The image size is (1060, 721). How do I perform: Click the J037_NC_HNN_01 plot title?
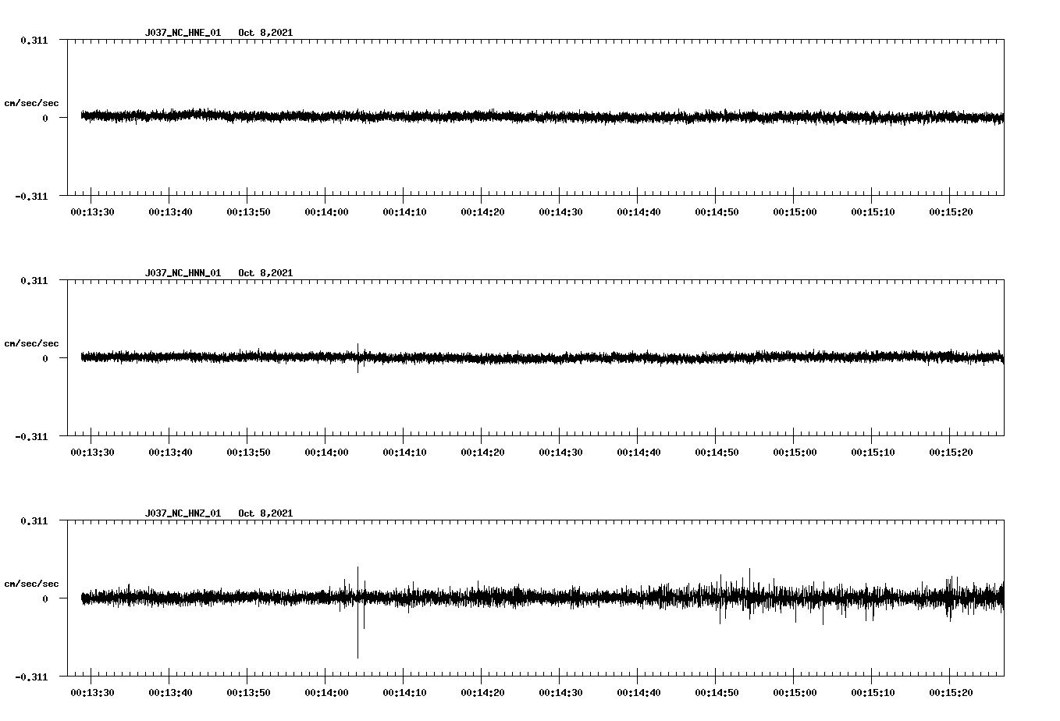183,273
